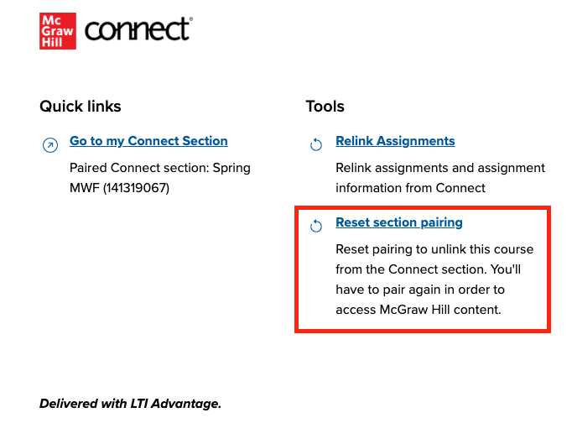Click the Quick links heading

pyautogui.click(x=81, y=107)
